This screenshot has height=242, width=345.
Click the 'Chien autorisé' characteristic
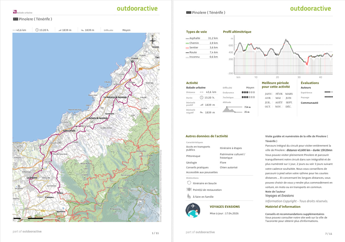229,168
